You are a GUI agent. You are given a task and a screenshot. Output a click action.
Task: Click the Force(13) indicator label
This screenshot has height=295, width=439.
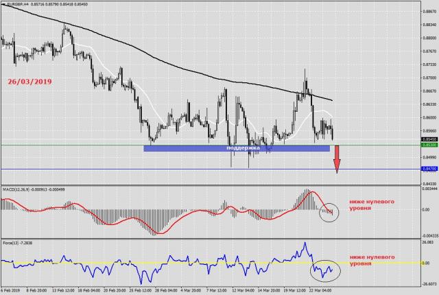tap(10, 243)
